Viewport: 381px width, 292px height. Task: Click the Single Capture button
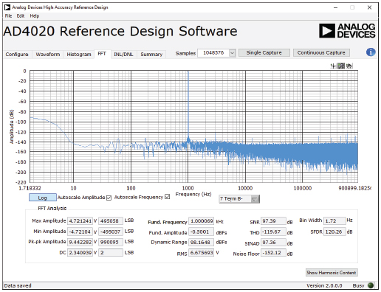pos(264,52)
